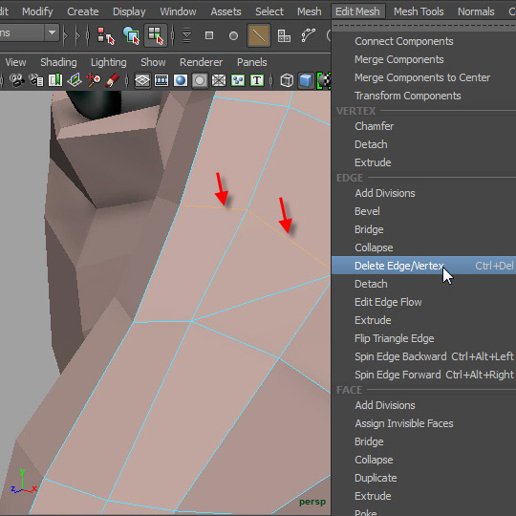
Task: Toggle the safe action icon
Action: coord(238,80)
